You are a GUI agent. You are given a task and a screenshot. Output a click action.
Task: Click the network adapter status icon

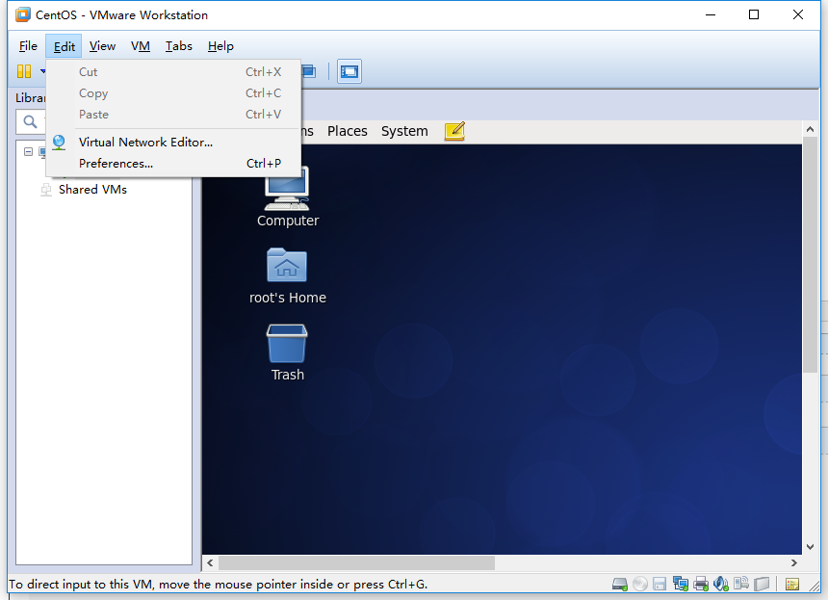coord(680,584)
